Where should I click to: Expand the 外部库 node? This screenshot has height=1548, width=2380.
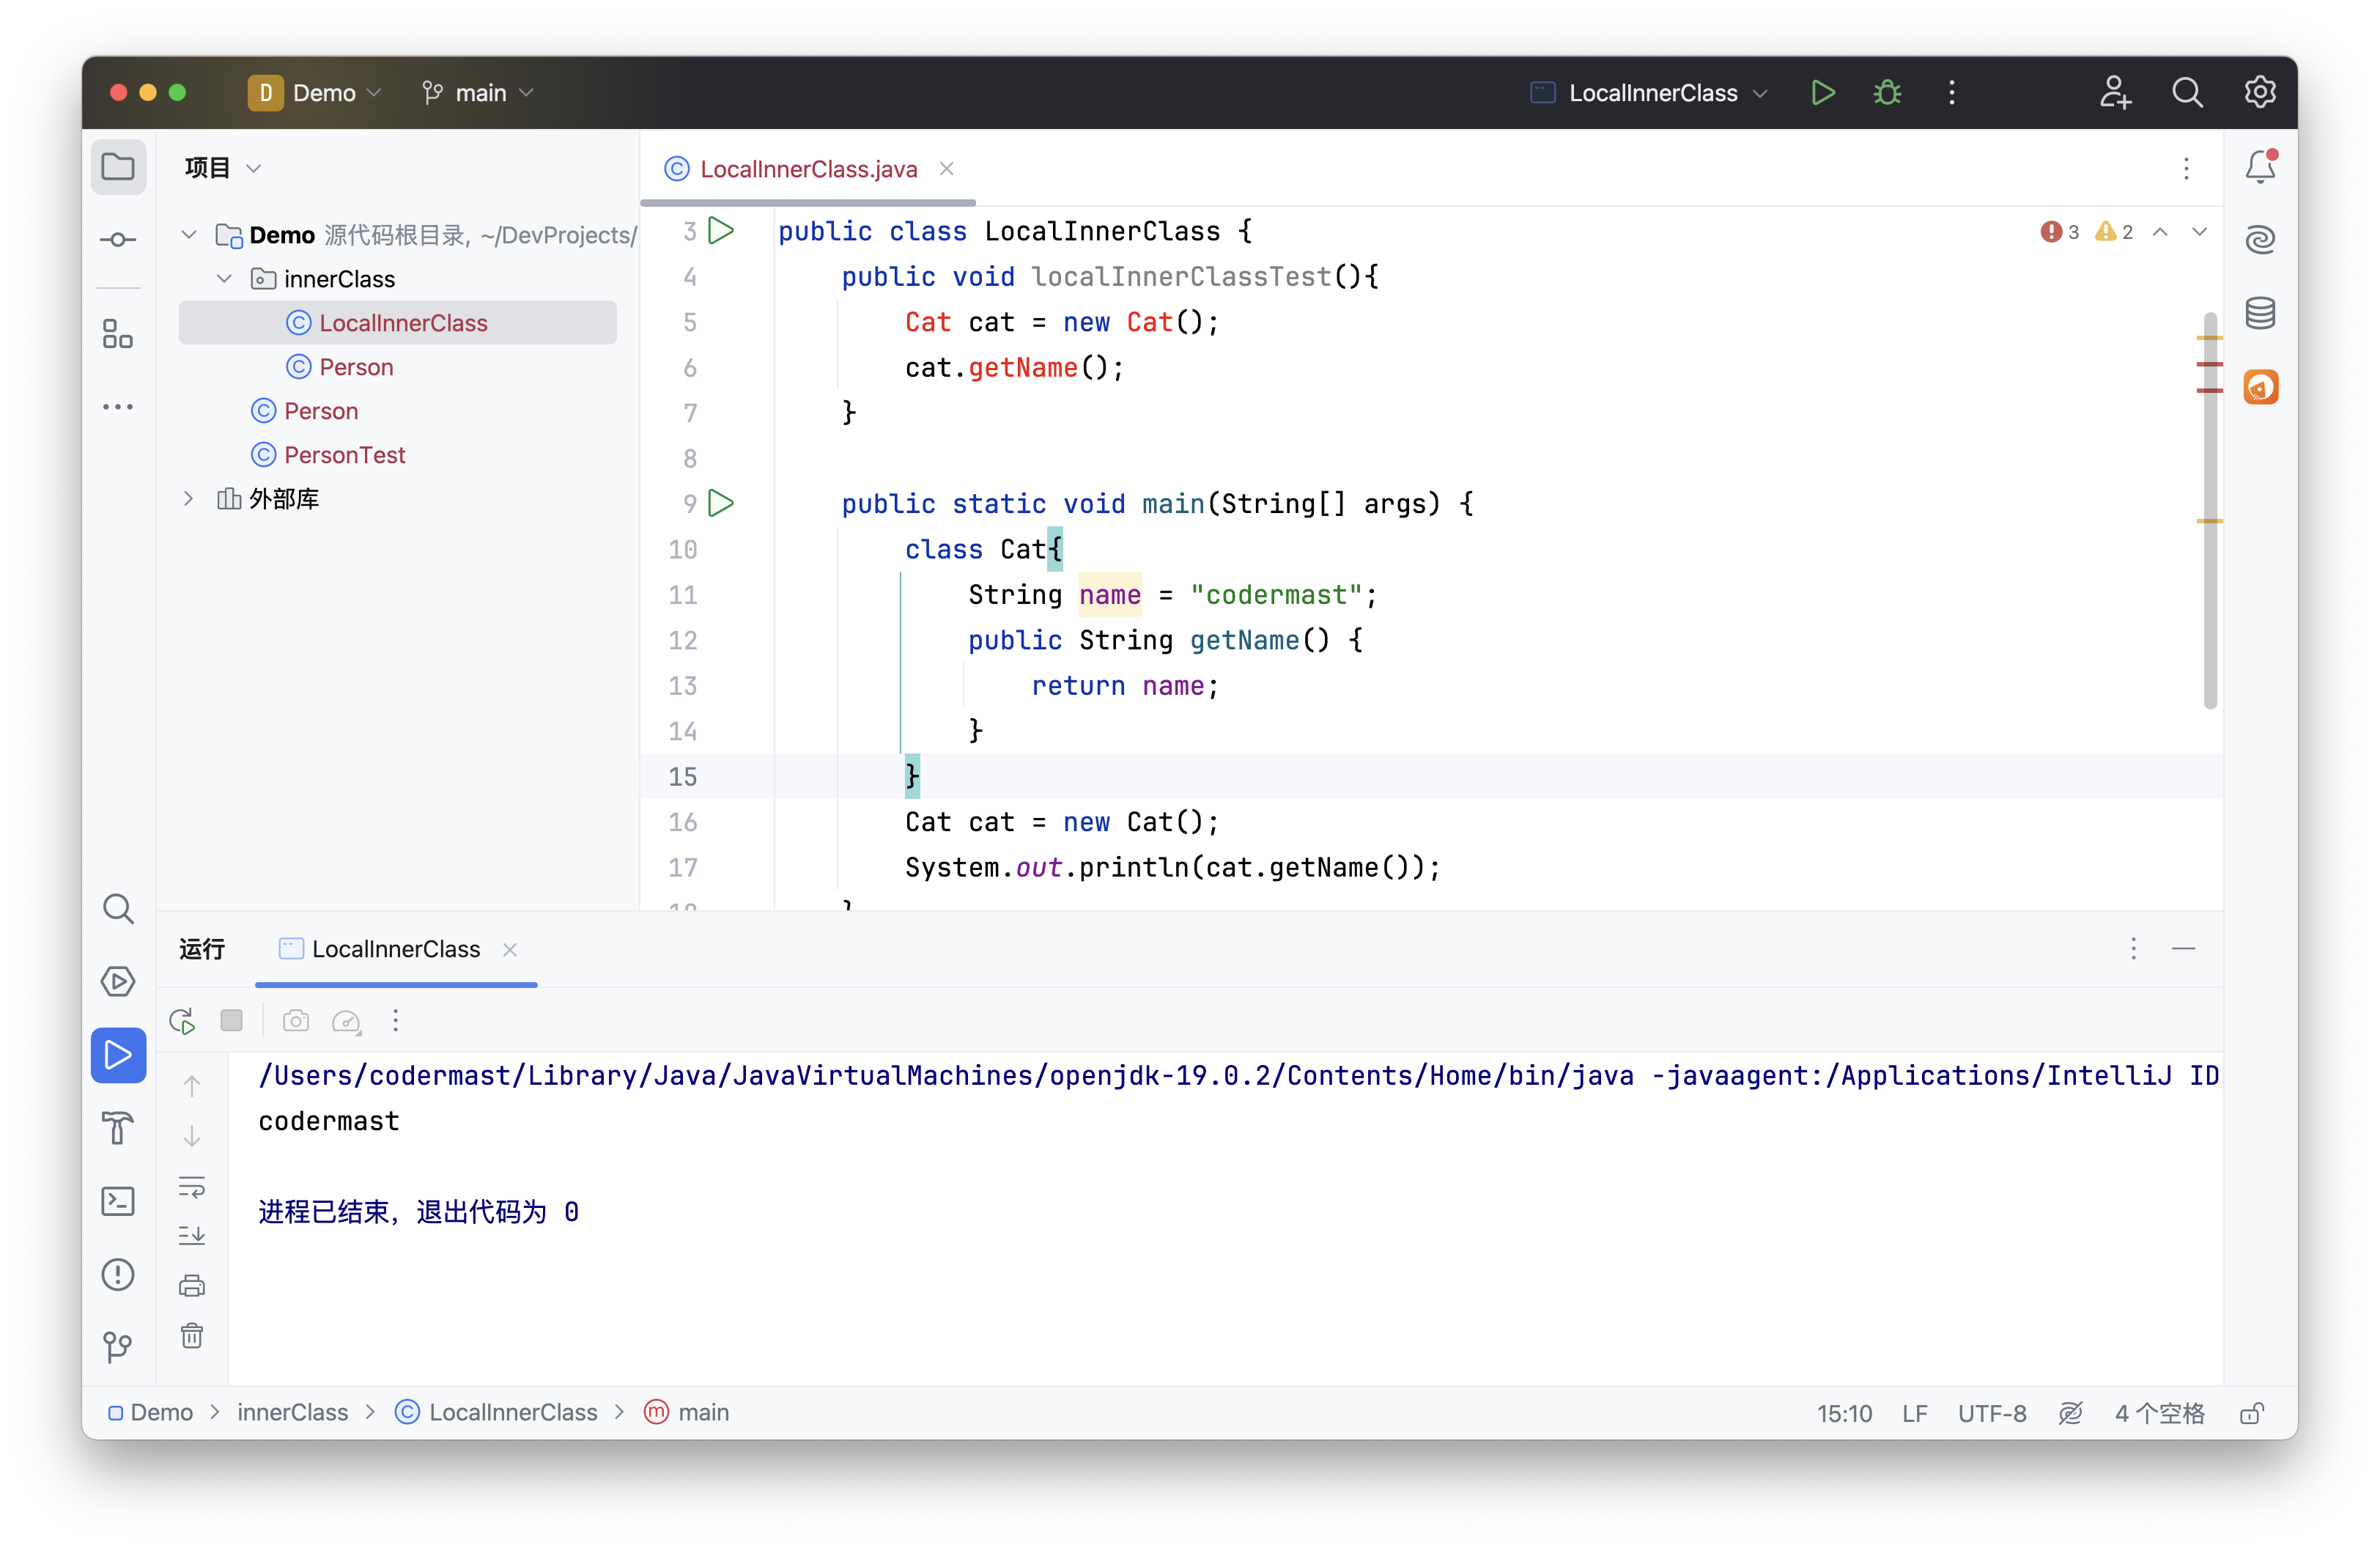click(x=188, y=498)
